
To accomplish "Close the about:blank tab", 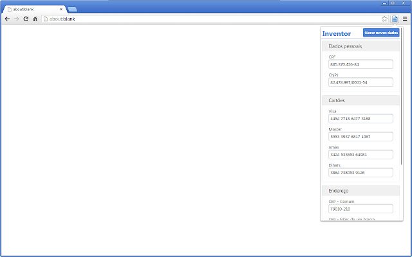I will tap(61, 9).
